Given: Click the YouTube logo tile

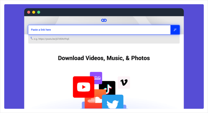Looking at the screenshot, I should [84, 87].
